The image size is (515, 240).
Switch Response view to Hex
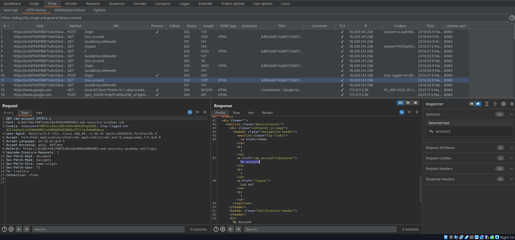point(251,113)
